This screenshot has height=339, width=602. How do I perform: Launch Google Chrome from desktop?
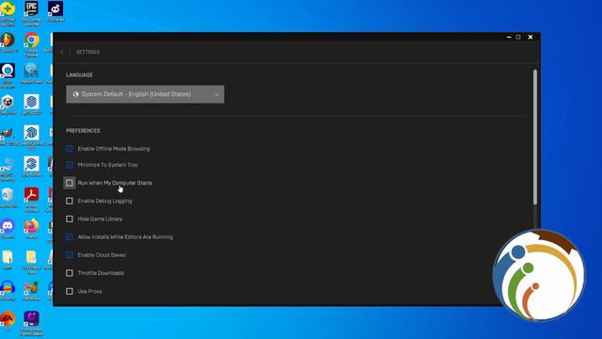(31, 44)
